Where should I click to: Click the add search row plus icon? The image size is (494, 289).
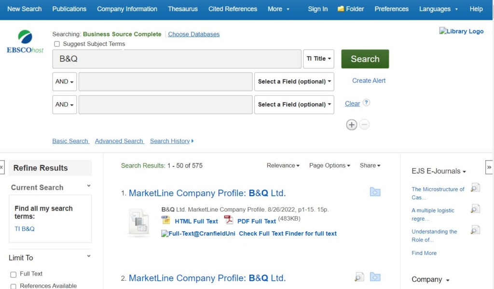(352, 125)
